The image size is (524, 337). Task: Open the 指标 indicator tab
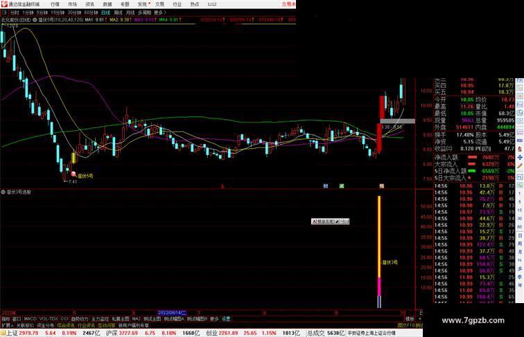click(x=6, y=319)
